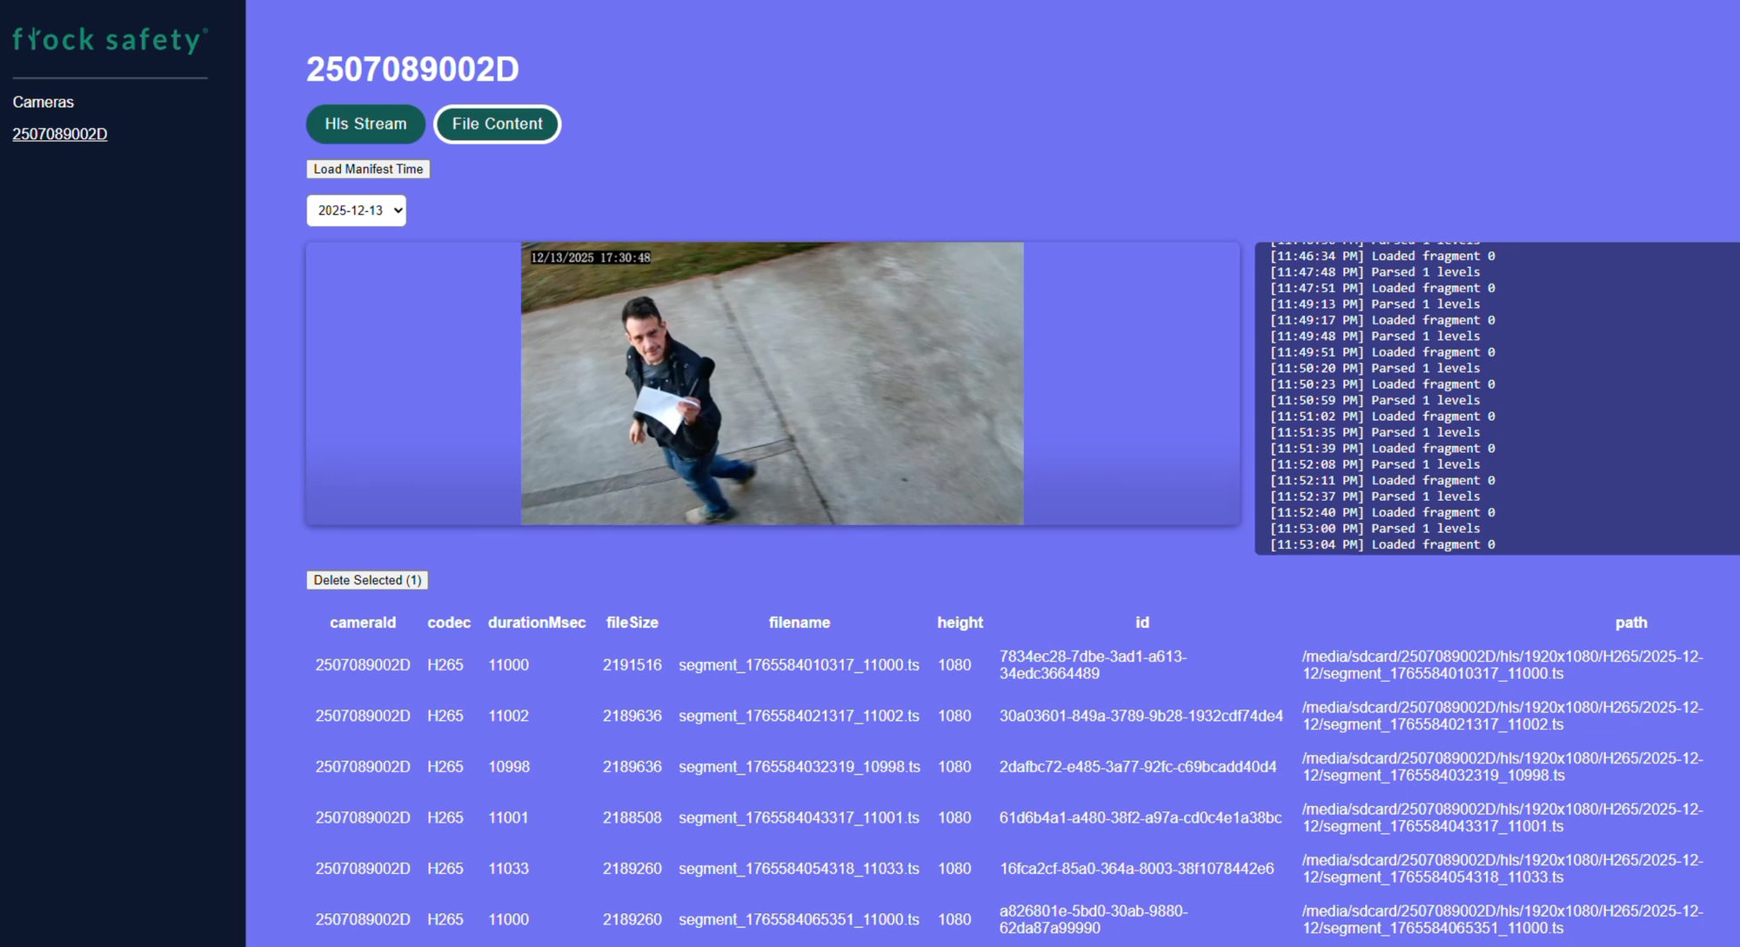1740x947 pixels.
Task: Open the Hls Stream tab
Action: click(x=365, y=123)
